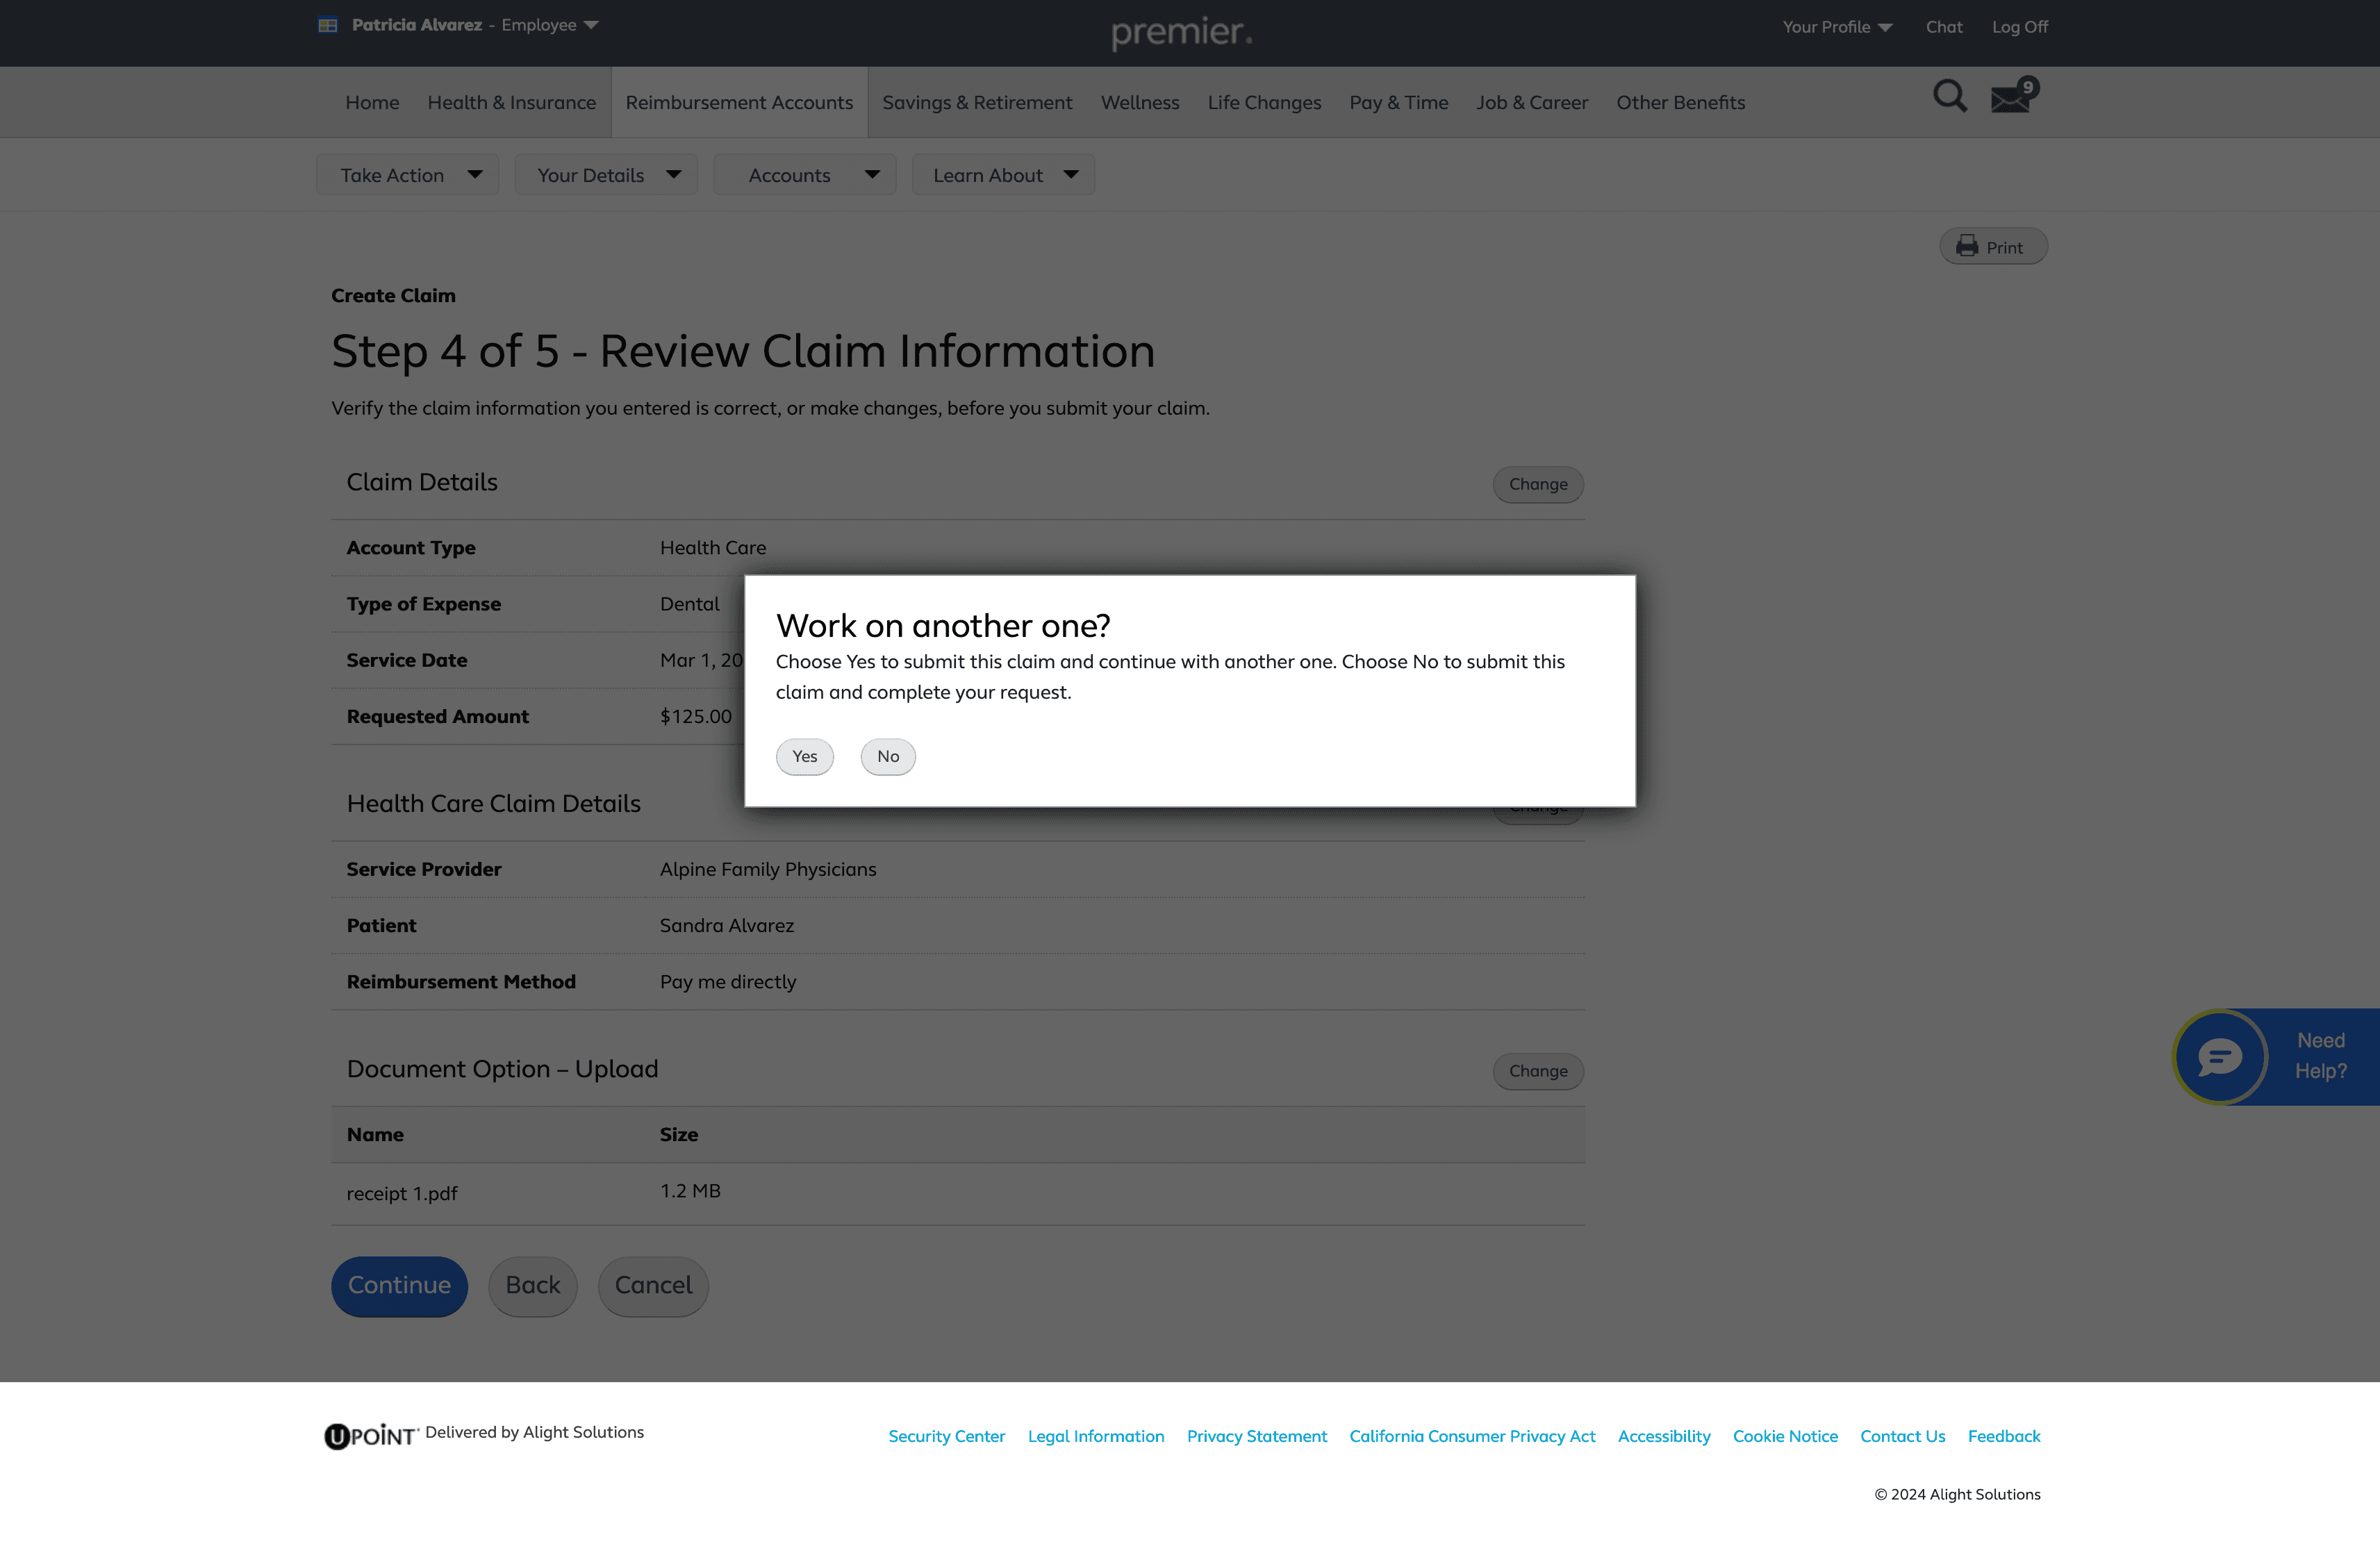Expand the Take Action dropdown

tap(408, 175)
